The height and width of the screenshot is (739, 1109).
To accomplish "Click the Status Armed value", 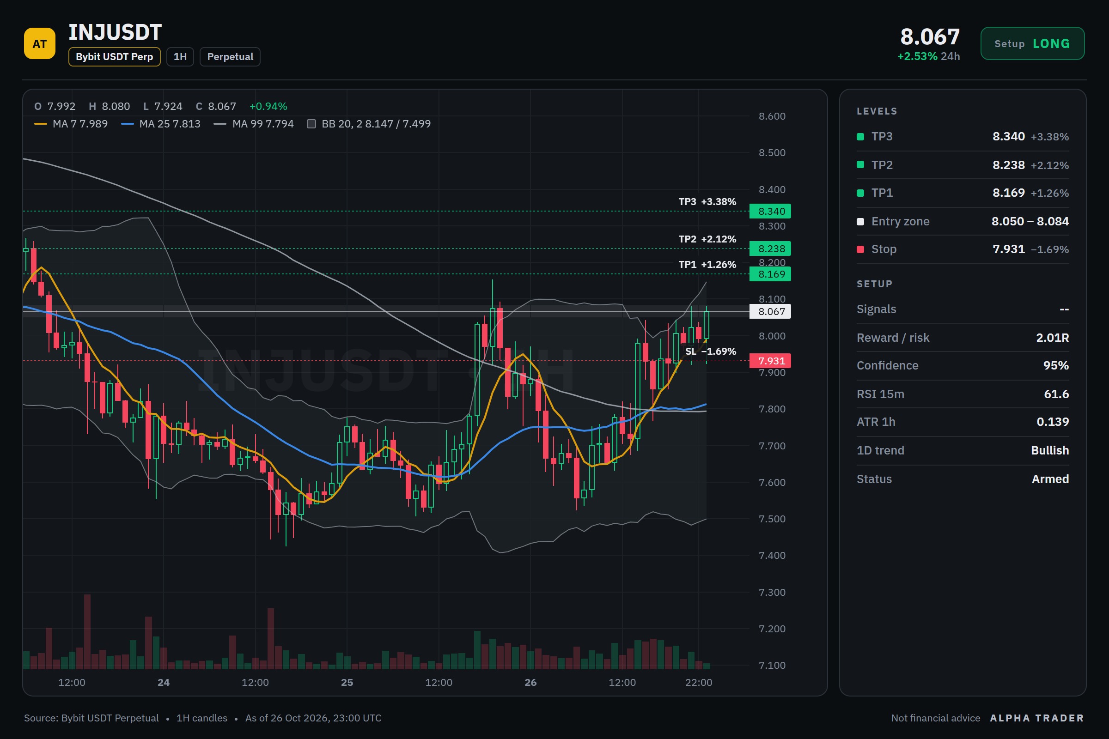I will [1050, 479].
